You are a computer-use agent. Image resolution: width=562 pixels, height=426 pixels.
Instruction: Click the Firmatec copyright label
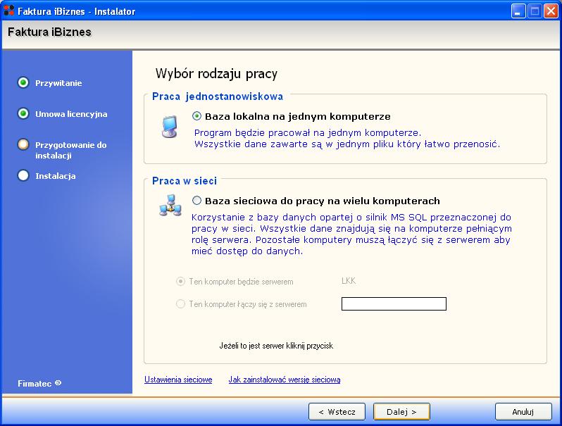pyautogui.click(x=39, y=383)
